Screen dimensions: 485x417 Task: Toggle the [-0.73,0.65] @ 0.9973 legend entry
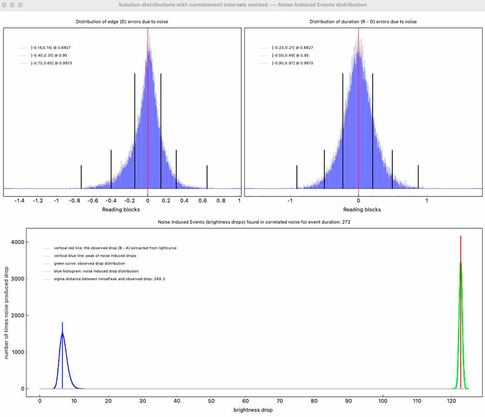pos(51,63)
